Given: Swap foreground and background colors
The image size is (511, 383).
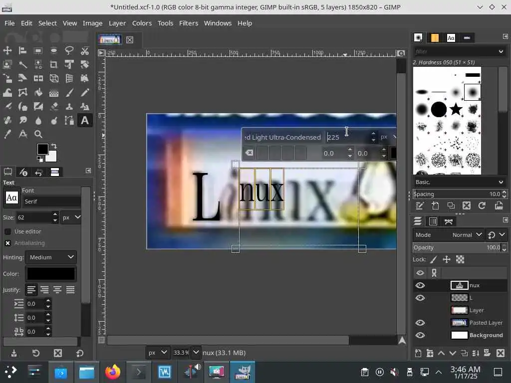Looking at the screenshot, I should pyautogui.click(x=54, y=146).
